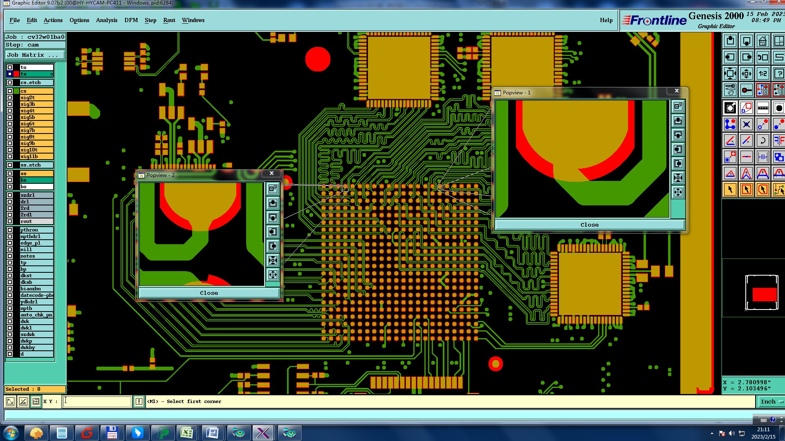Click the red color swatch of ts layer

point(16,74)
